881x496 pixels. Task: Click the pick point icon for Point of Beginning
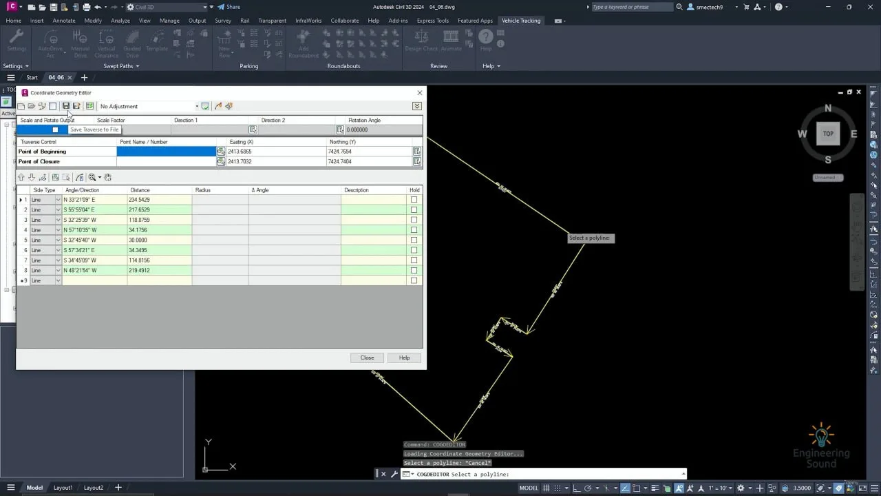point(221,152)
